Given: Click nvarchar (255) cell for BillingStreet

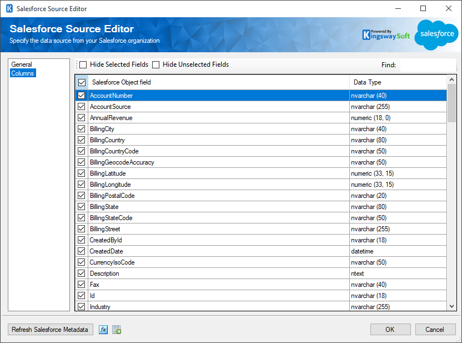Looking at the screenshot, I should [398, 229].
